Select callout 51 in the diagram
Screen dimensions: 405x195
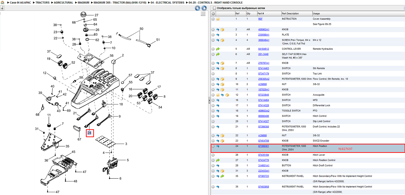pos(158,40)
